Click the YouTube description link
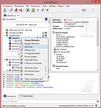Image resolution: width=101 pixels, height=108 pixels. pyautogui.click(x=76, y=23)
